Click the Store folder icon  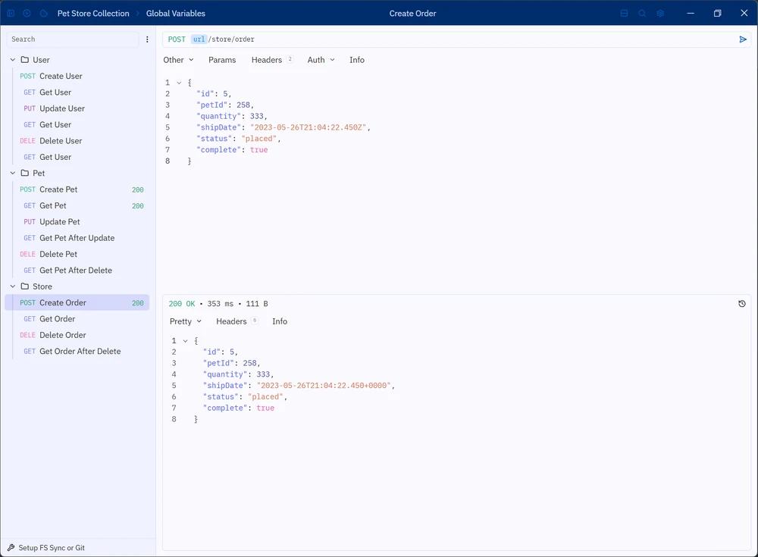25,286
